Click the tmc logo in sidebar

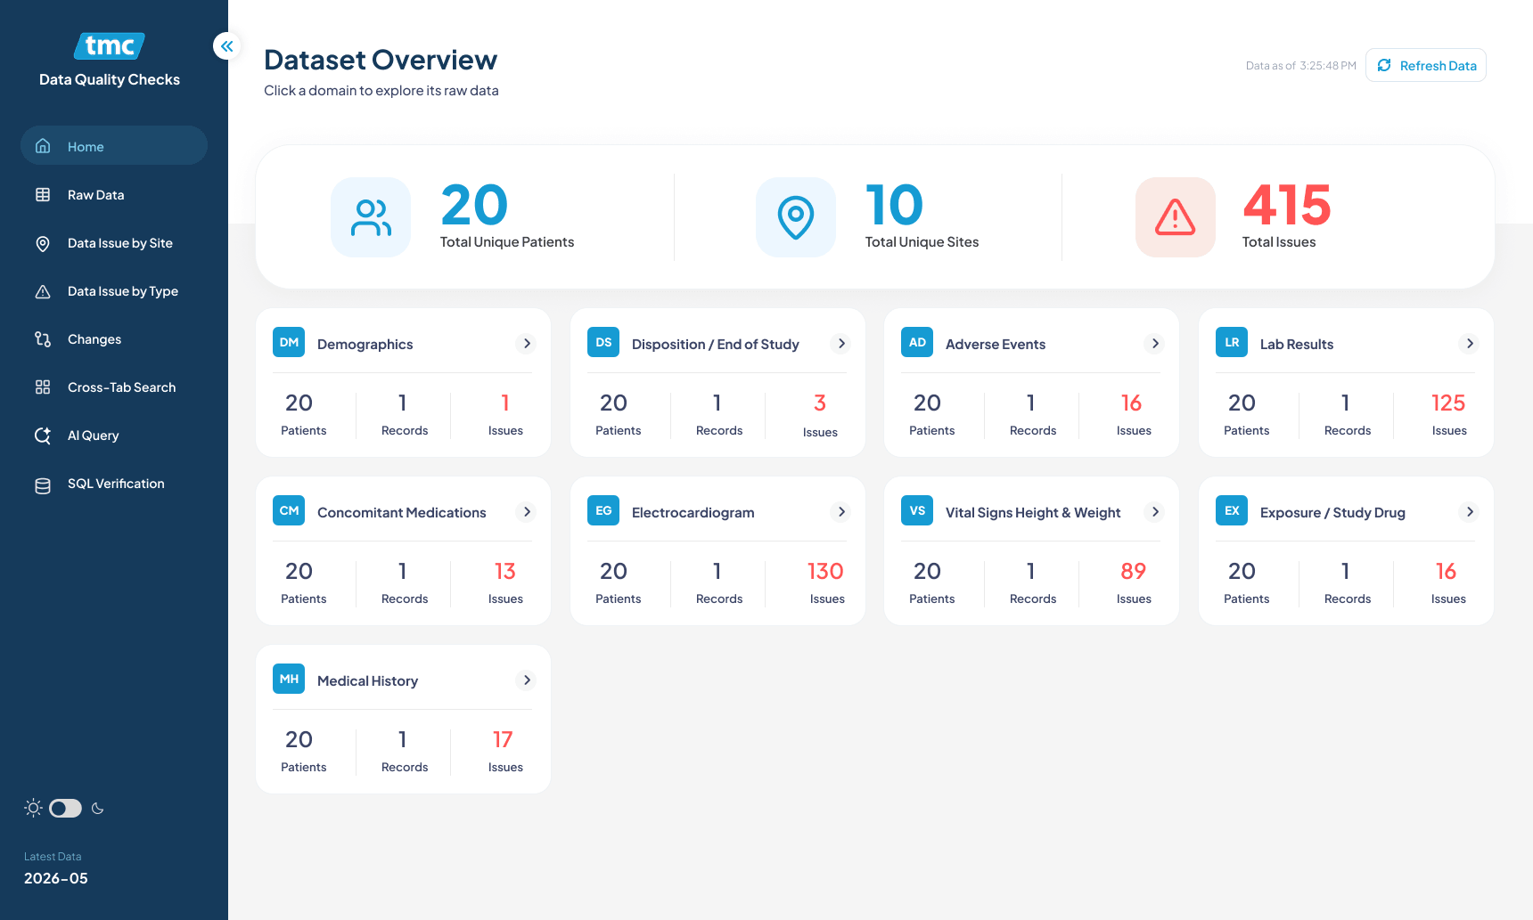pos(110,45)
